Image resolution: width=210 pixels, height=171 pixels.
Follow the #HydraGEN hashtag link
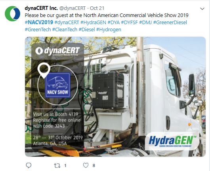tap(93, 22)
